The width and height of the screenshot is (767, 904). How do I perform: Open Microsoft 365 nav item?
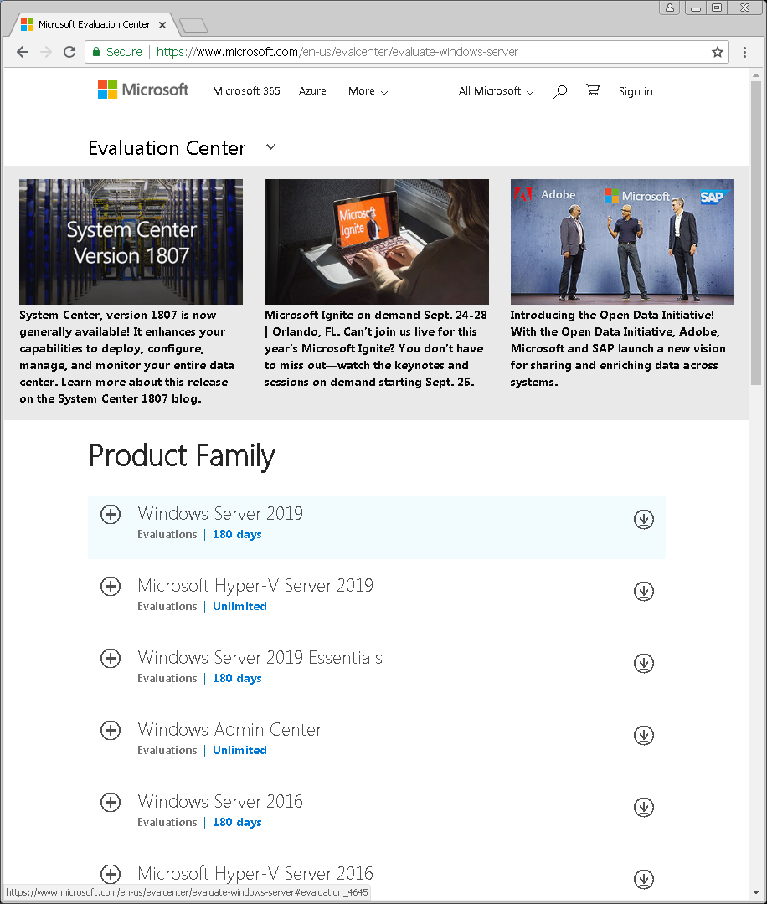(x=246, y=91)
